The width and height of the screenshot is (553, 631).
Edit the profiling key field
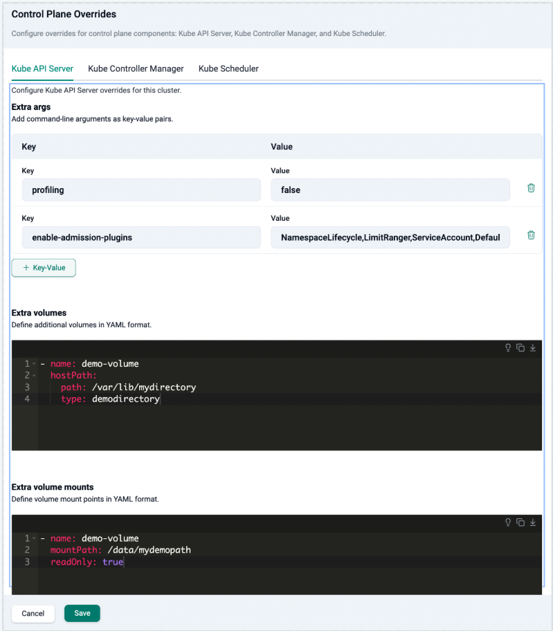pos(141,190)
